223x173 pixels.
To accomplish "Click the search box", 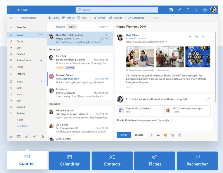I will tap(117, 10).
